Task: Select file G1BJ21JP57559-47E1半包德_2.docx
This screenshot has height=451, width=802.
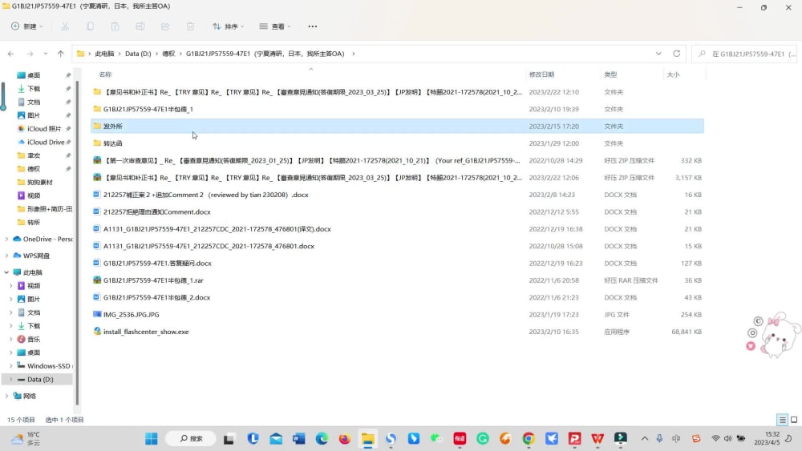Action: pyautogui.click(x=397, y=298)
